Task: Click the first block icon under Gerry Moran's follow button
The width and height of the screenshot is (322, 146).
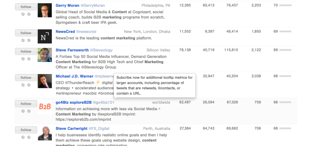Action: pyautogui.click(x=23, y=14)
